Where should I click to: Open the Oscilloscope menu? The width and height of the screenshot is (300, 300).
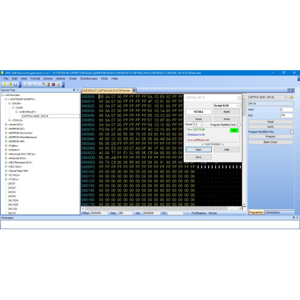click(x=89, y=79)
